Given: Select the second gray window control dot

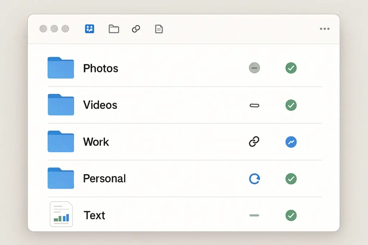Looking at the screenshot, I should click(x=54, y=29).
